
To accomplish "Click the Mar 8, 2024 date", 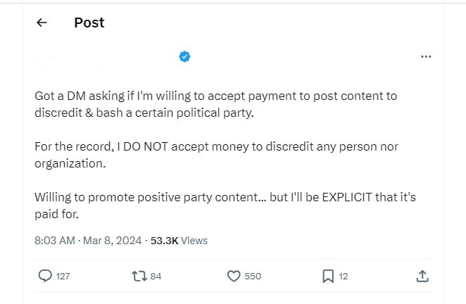I will (113, 240).
